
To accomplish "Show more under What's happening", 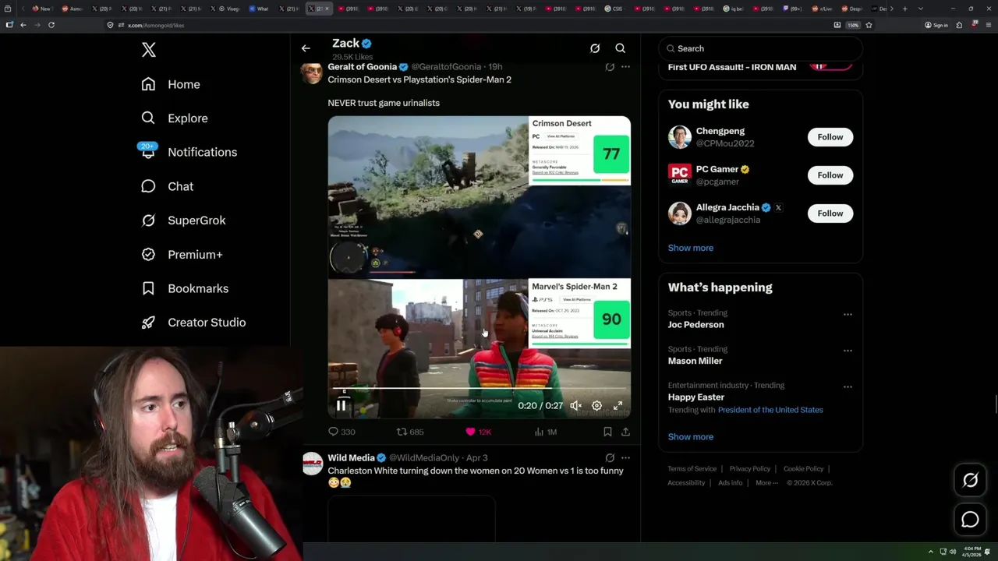I will tap(690, 437).
